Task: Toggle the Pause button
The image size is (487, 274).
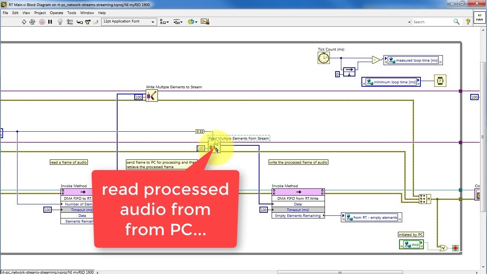Action: pyautogui.click(x=50, y=22)
